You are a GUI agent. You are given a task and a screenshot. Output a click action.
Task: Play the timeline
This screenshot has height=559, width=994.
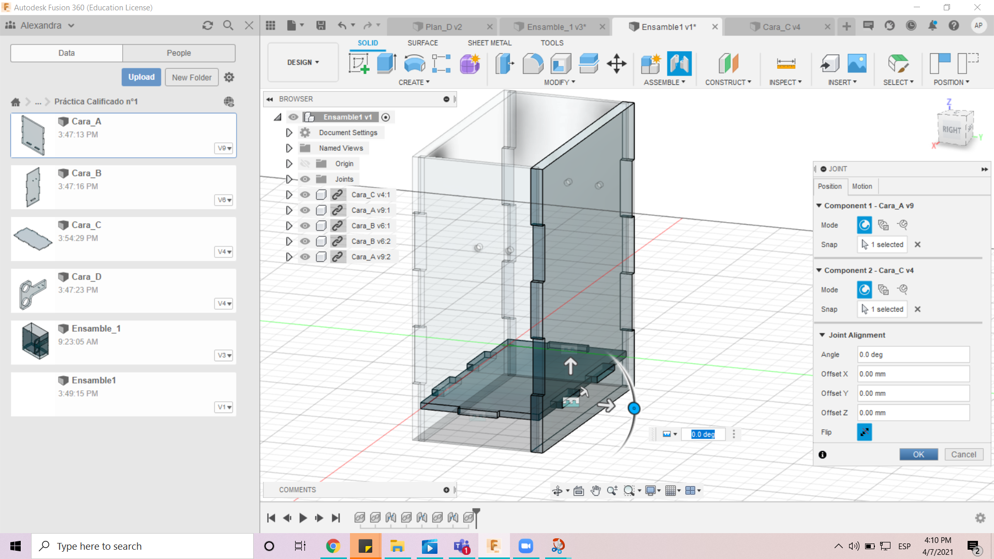pos(303,518)
